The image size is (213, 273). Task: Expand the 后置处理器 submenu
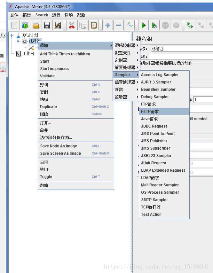pyautogui.click(x=126, y=82)
